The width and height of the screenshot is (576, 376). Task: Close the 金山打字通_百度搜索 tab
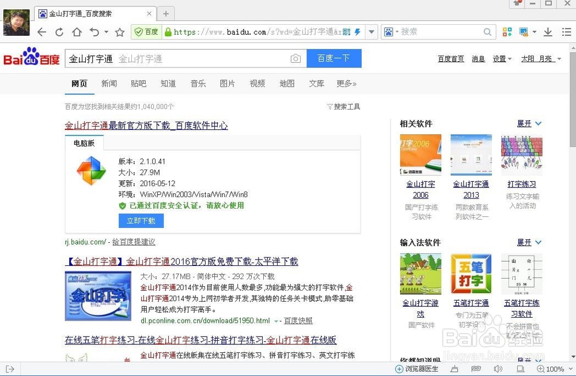point(149,14)
